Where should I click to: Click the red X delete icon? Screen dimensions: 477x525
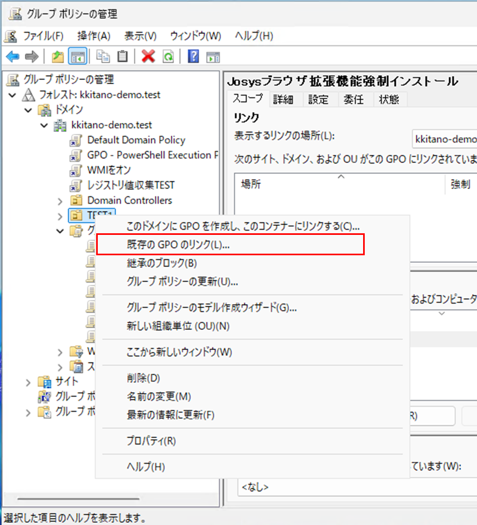[148, 56]
